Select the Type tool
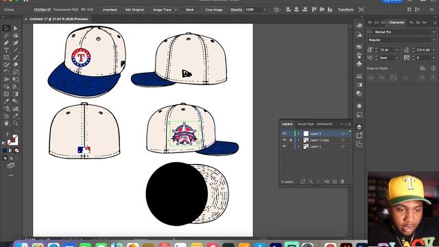The width and height of the screenshot is (439, 247). coord(6,50)
